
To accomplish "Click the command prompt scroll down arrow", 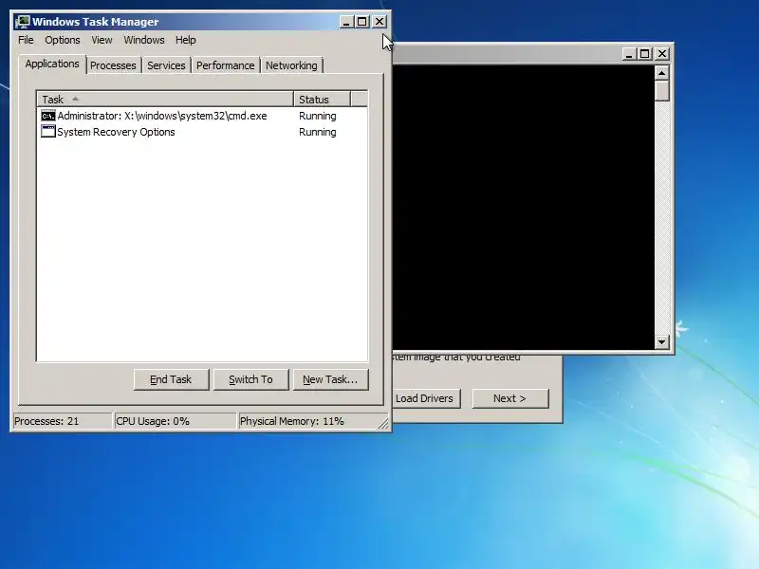I will (x=661, y=342).
